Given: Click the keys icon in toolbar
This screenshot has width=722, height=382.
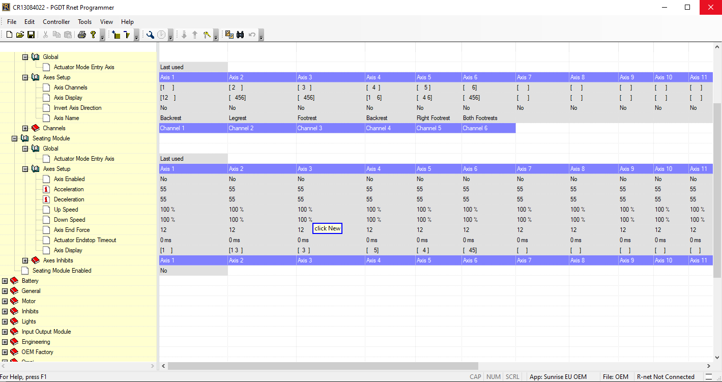Looking at the screenshot, I should click(x=207, y=35).
